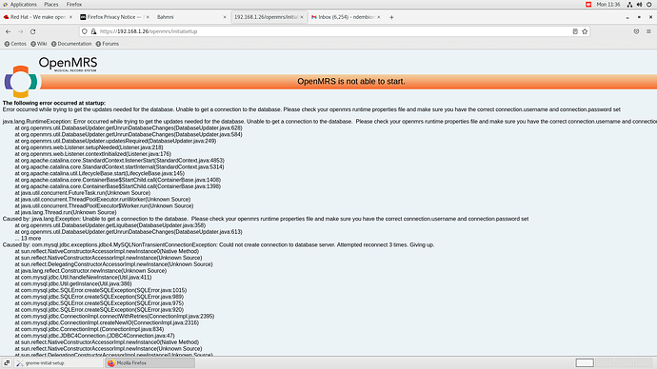Viewport: 657px width, 369px height.
Task: Select first workspace in the switcher
Action: [x=585, y=362]
